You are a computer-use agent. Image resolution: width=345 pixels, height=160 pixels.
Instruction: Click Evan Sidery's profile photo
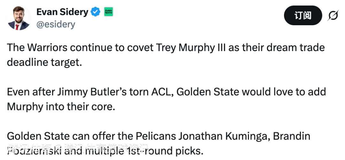point(19,18)
